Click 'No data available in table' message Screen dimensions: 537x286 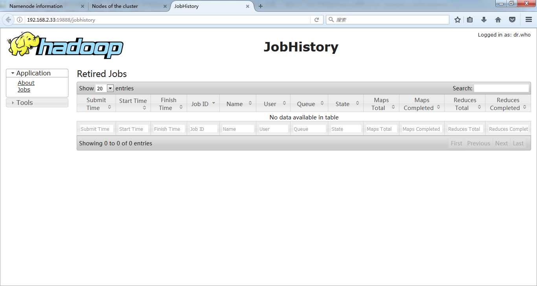click(304, 117)
